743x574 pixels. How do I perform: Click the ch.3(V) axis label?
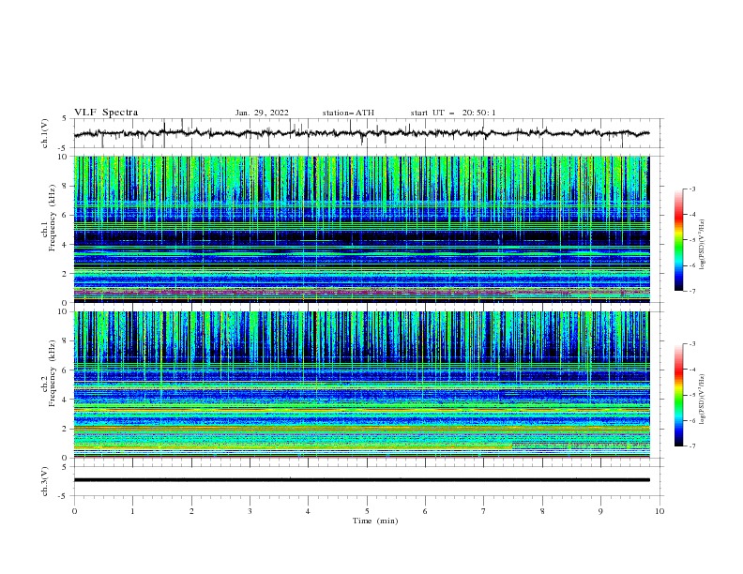click(45, 481)
